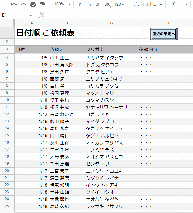Click the cell 中山 生三
The image size is (193, 213).
[67, 58]
